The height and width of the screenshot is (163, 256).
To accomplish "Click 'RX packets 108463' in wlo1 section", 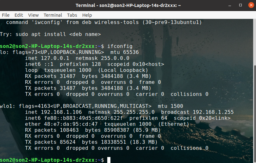I will [x=52, y=130].
